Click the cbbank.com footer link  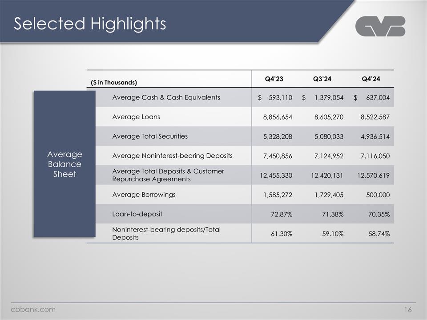click(33, 309)
